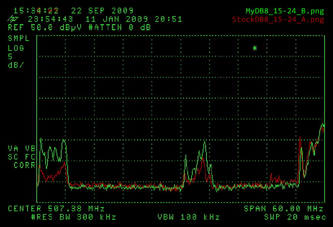333x227 pixels.
Task: Click the green asterisk marker on the graph
Action: (255, 48)
